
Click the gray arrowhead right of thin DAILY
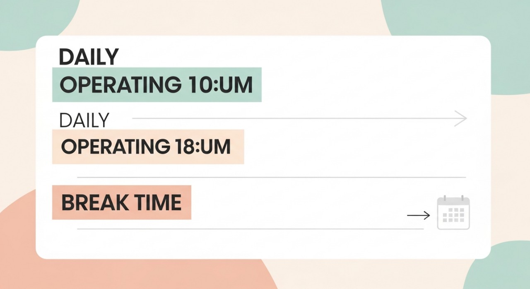tap(462, 119)
